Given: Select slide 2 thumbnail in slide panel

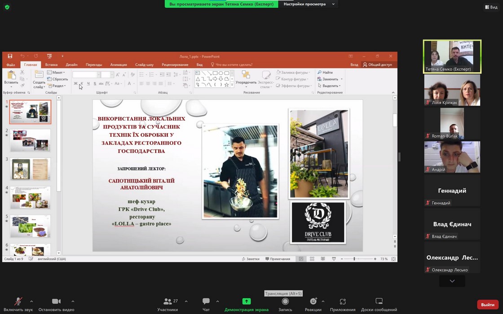Looking at the screenshot, I should point(31,140).
